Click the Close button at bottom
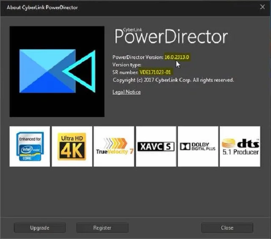The image size is (271, 239). [227, 228]
